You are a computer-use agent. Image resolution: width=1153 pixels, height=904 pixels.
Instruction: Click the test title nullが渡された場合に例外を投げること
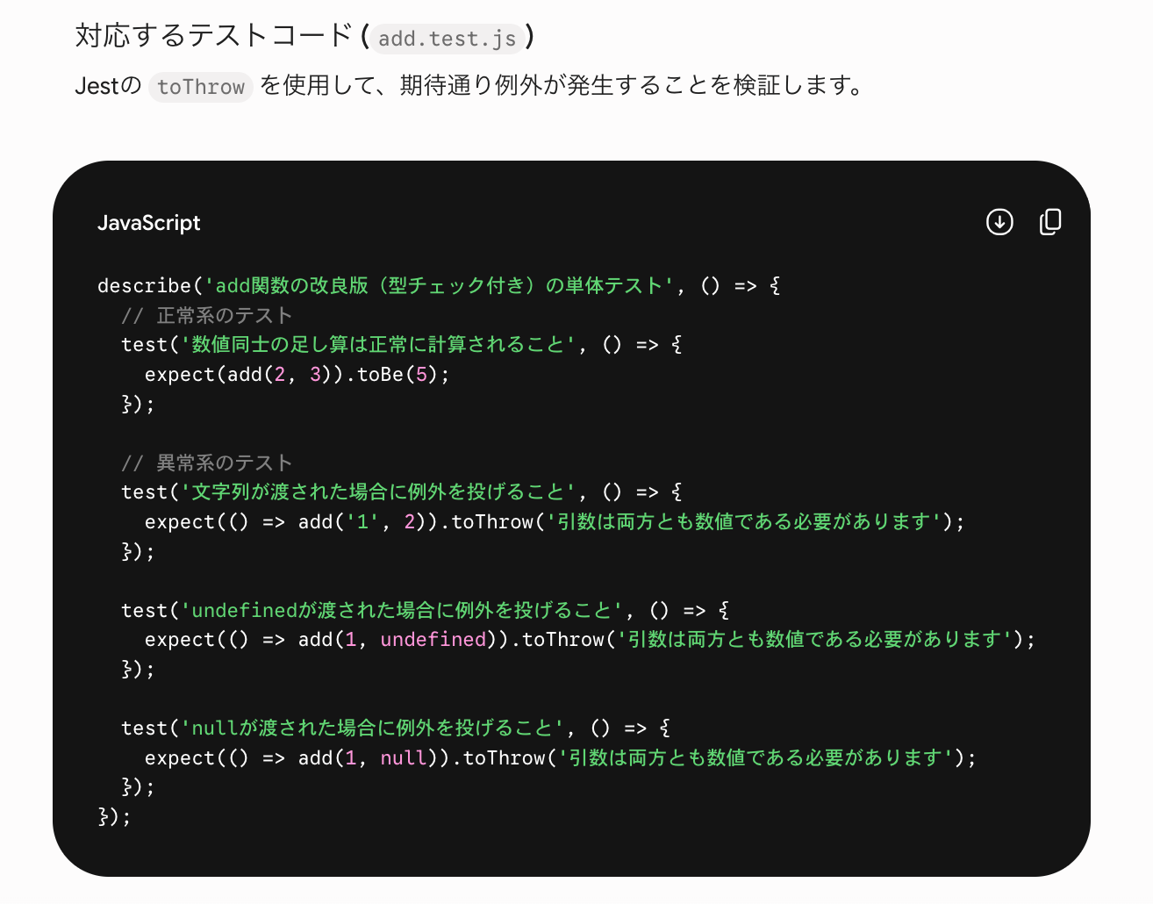[372, 728]
